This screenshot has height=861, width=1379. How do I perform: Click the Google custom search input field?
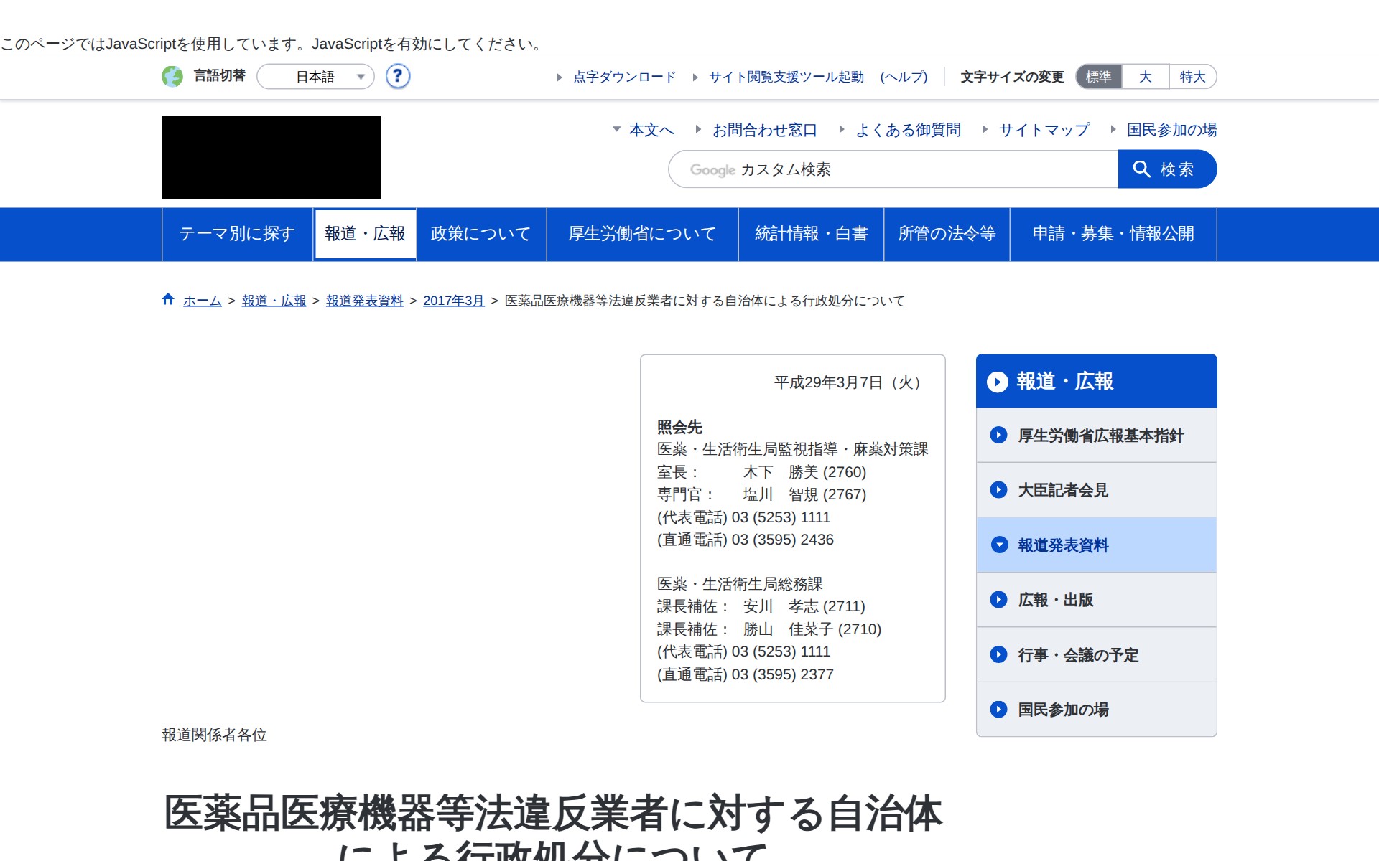click(x=893, y=169)
